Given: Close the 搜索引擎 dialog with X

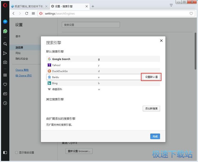Looking at the screenshot, I should pos(161,40).
